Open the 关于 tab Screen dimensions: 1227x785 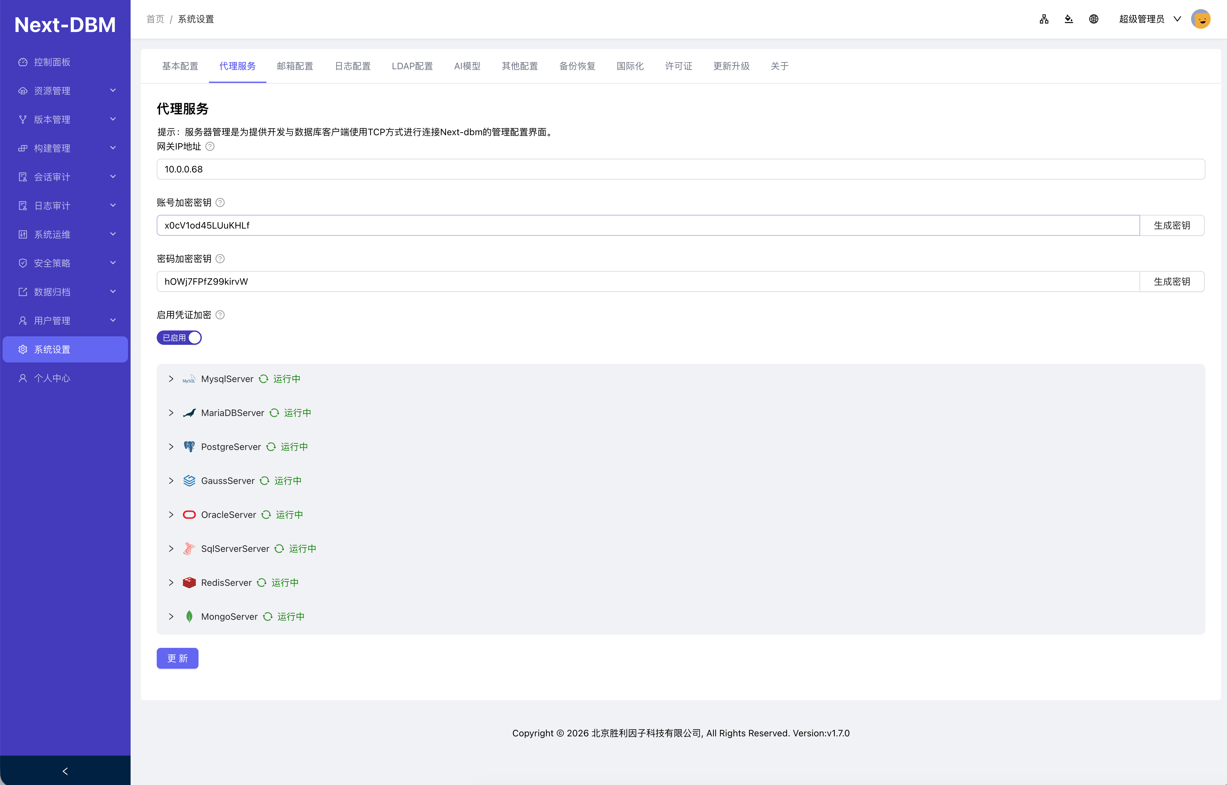780,66
